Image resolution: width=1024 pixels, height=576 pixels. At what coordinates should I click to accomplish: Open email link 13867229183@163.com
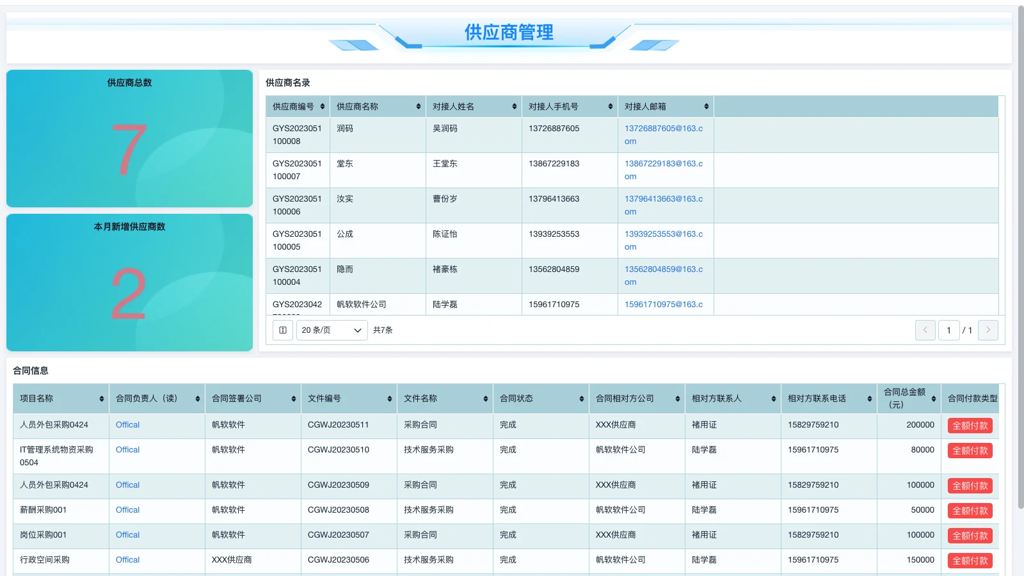(x=664, y=170)
